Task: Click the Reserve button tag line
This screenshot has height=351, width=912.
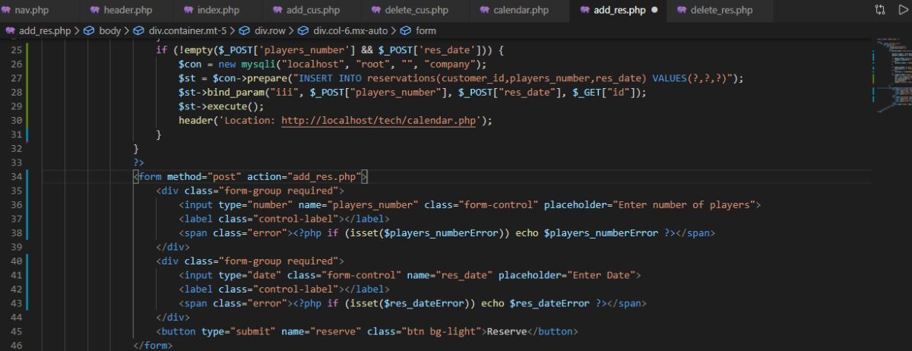Action: coord(367,332)
